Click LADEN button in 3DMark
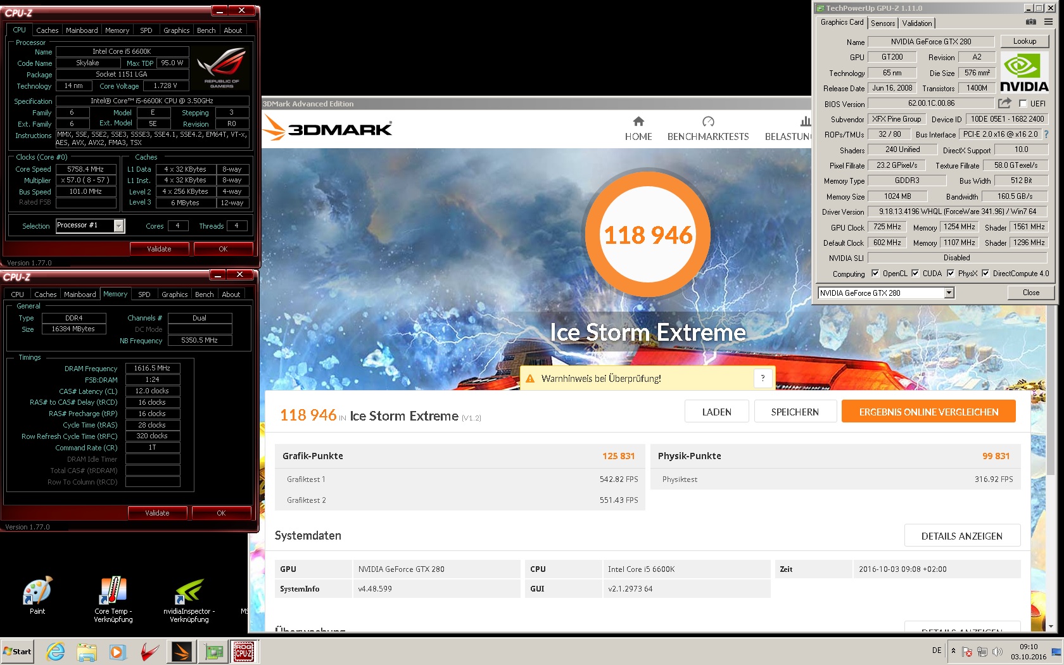This screenshot has width=1064, height=665. click(x=717, y=412)
